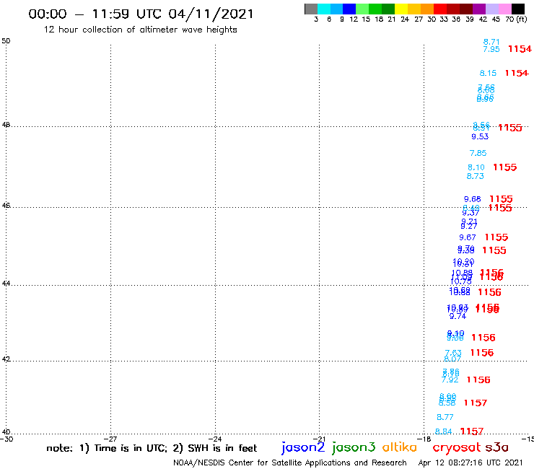The image size is (534, 469).
Task: Click the latitude axis label 46
Action: 6,206
